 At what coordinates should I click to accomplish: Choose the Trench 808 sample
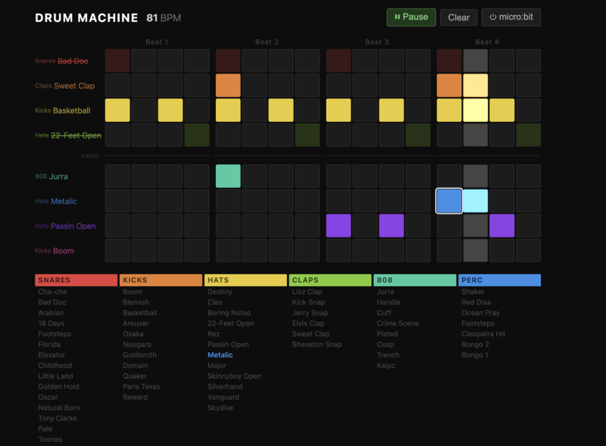point(388,355)
